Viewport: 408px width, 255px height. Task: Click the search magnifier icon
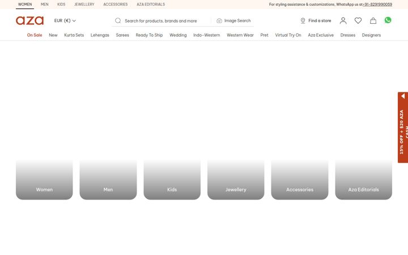pyautogui.click(x=118, y=20)
